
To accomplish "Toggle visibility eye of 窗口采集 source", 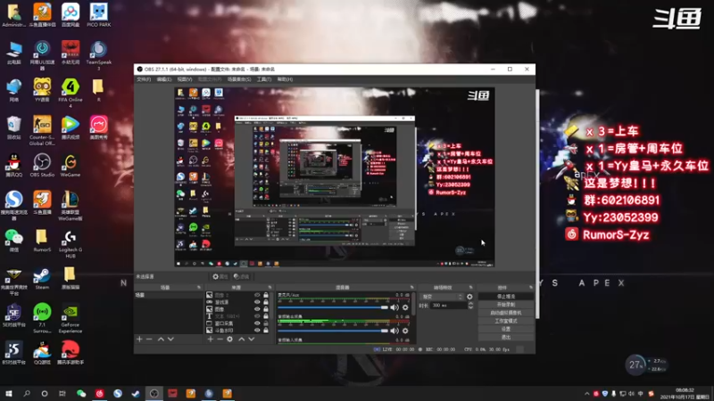I will pyautogui.click(x=257, y=323).
